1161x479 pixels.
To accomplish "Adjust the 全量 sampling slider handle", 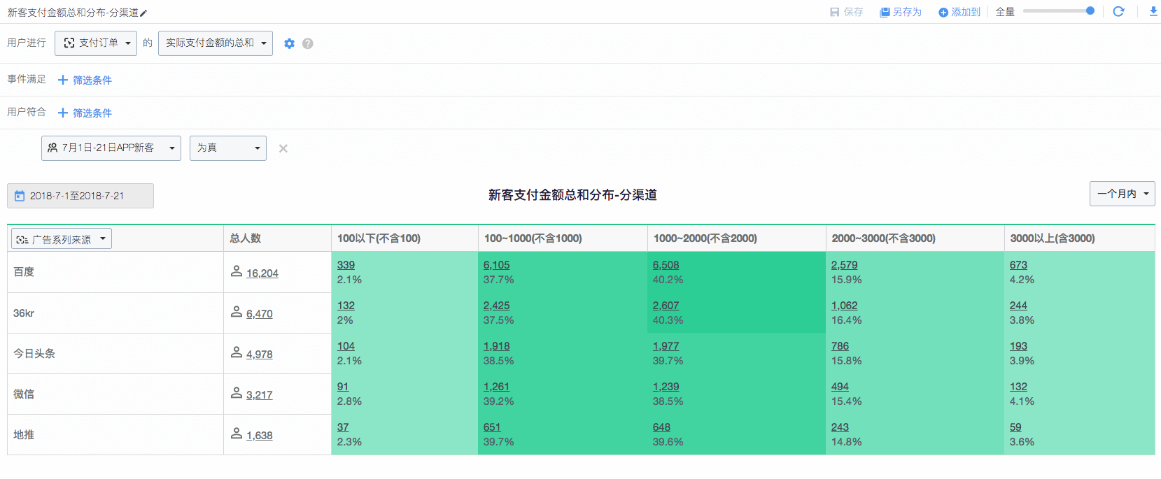I will (x=1090, y=10).
